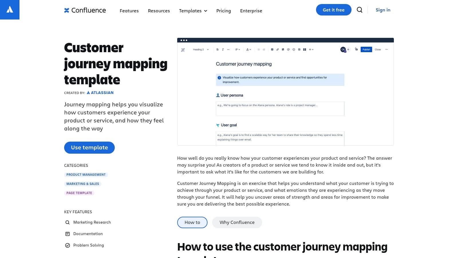Open the search magnifier icon in header
Image resolution: width=458 pixels, height=258 pixels.
point(360,10)
